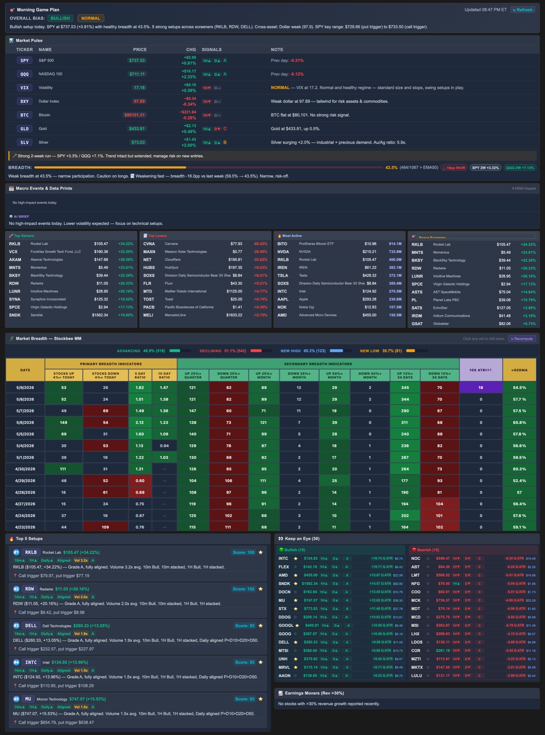545x735 pixels.
Task: Click the Earnings Movers chart icon
Action: point(281,693)
